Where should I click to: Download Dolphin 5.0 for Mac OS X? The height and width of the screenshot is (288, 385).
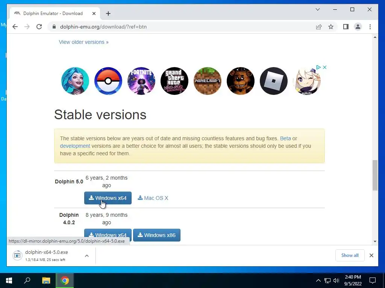(x=153, y=198)
